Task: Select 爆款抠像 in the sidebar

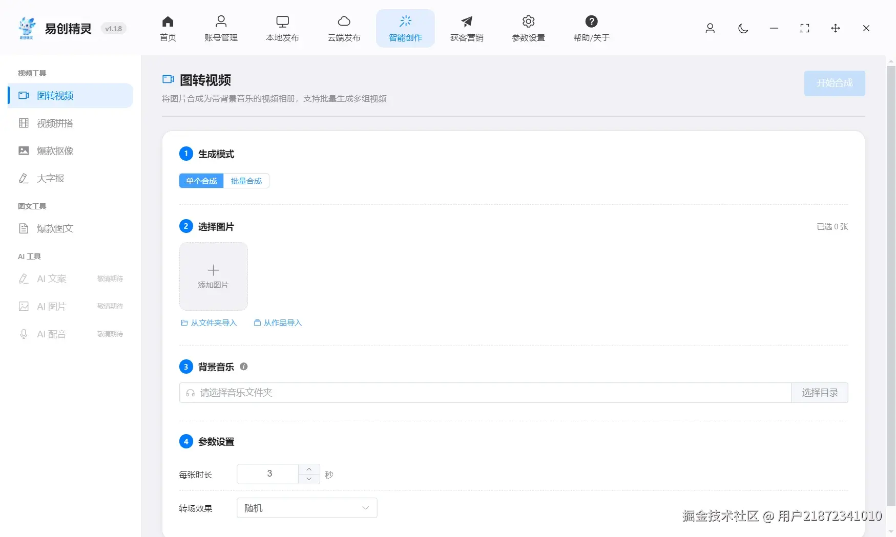Action: (x=55, y=151)
